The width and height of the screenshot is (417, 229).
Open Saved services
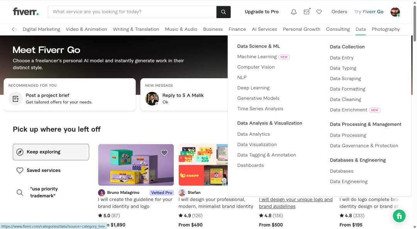43,170
